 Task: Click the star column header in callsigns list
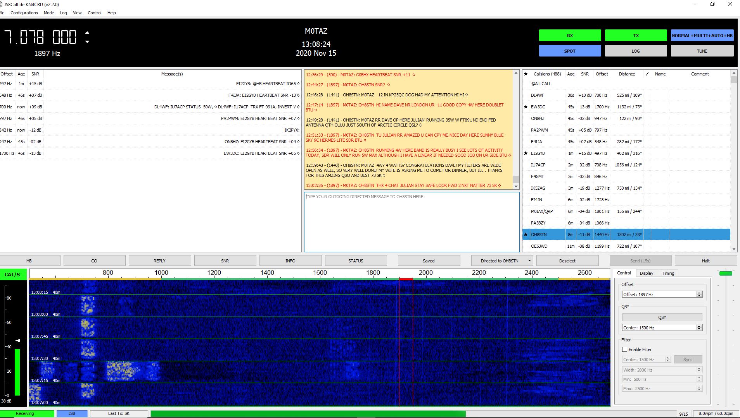coord(526,74)
